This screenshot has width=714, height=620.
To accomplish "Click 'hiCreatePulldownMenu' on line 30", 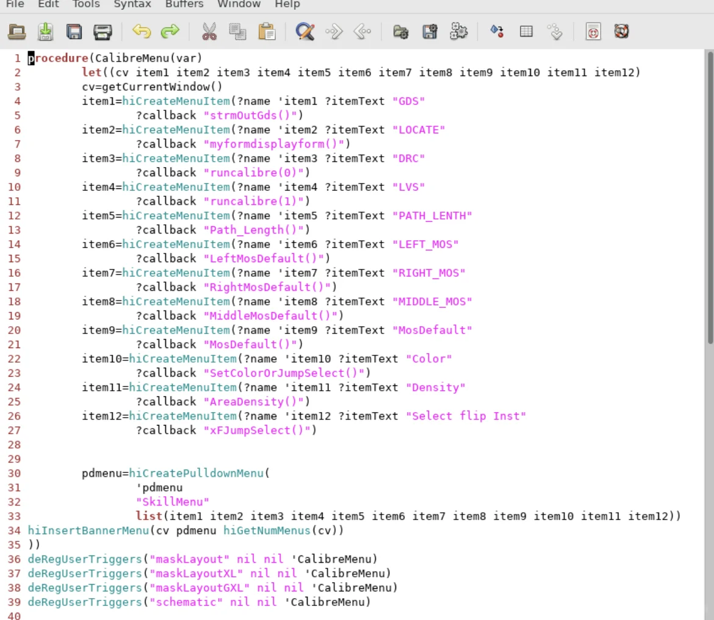I will pos(197,474).
